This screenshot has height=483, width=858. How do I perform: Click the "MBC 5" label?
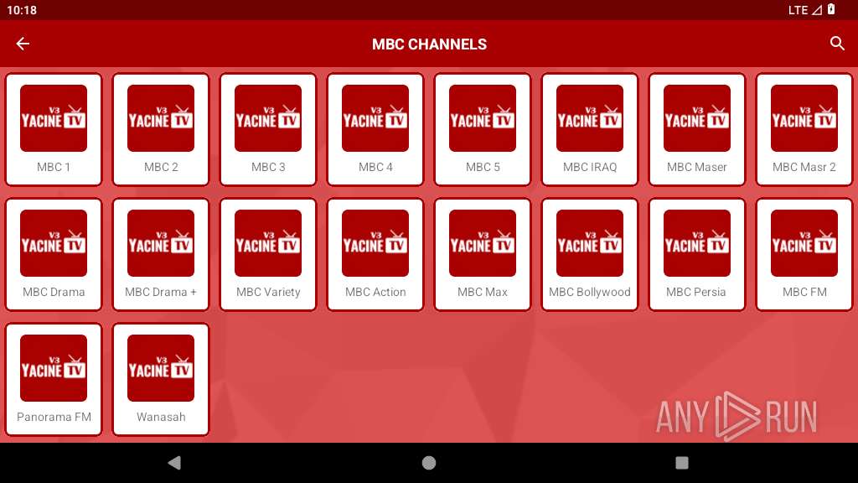click(x=483, y=167)
